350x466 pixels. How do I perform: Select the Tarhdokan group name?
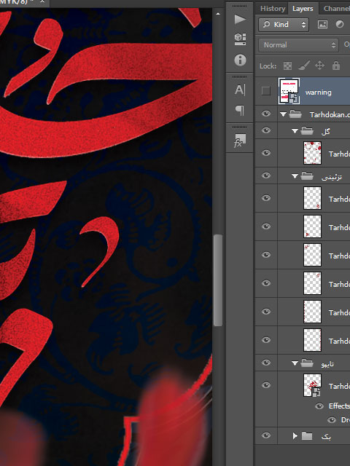(x=330, y=114)
